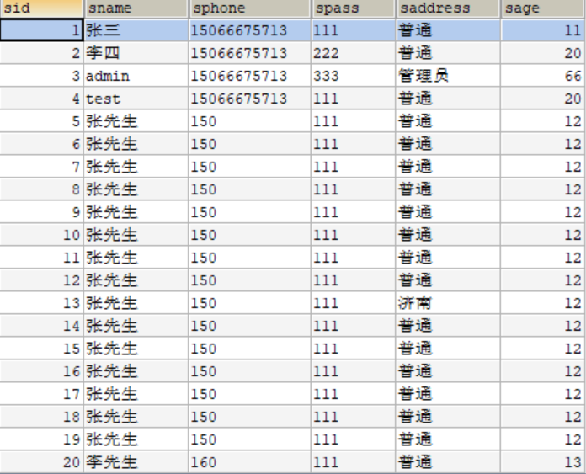Click the spass cell 222

coord(354,53)
